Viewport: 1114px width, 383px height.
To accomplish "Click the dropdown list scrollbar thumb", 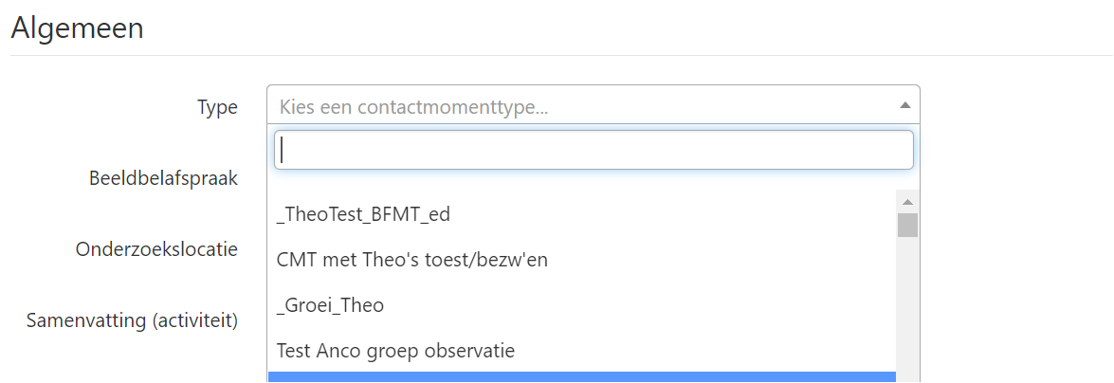I will pos(907,225).
